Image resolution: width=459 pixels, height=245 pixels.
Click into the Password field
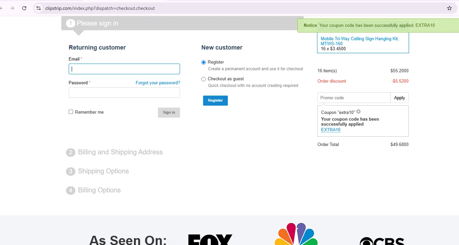124,93
